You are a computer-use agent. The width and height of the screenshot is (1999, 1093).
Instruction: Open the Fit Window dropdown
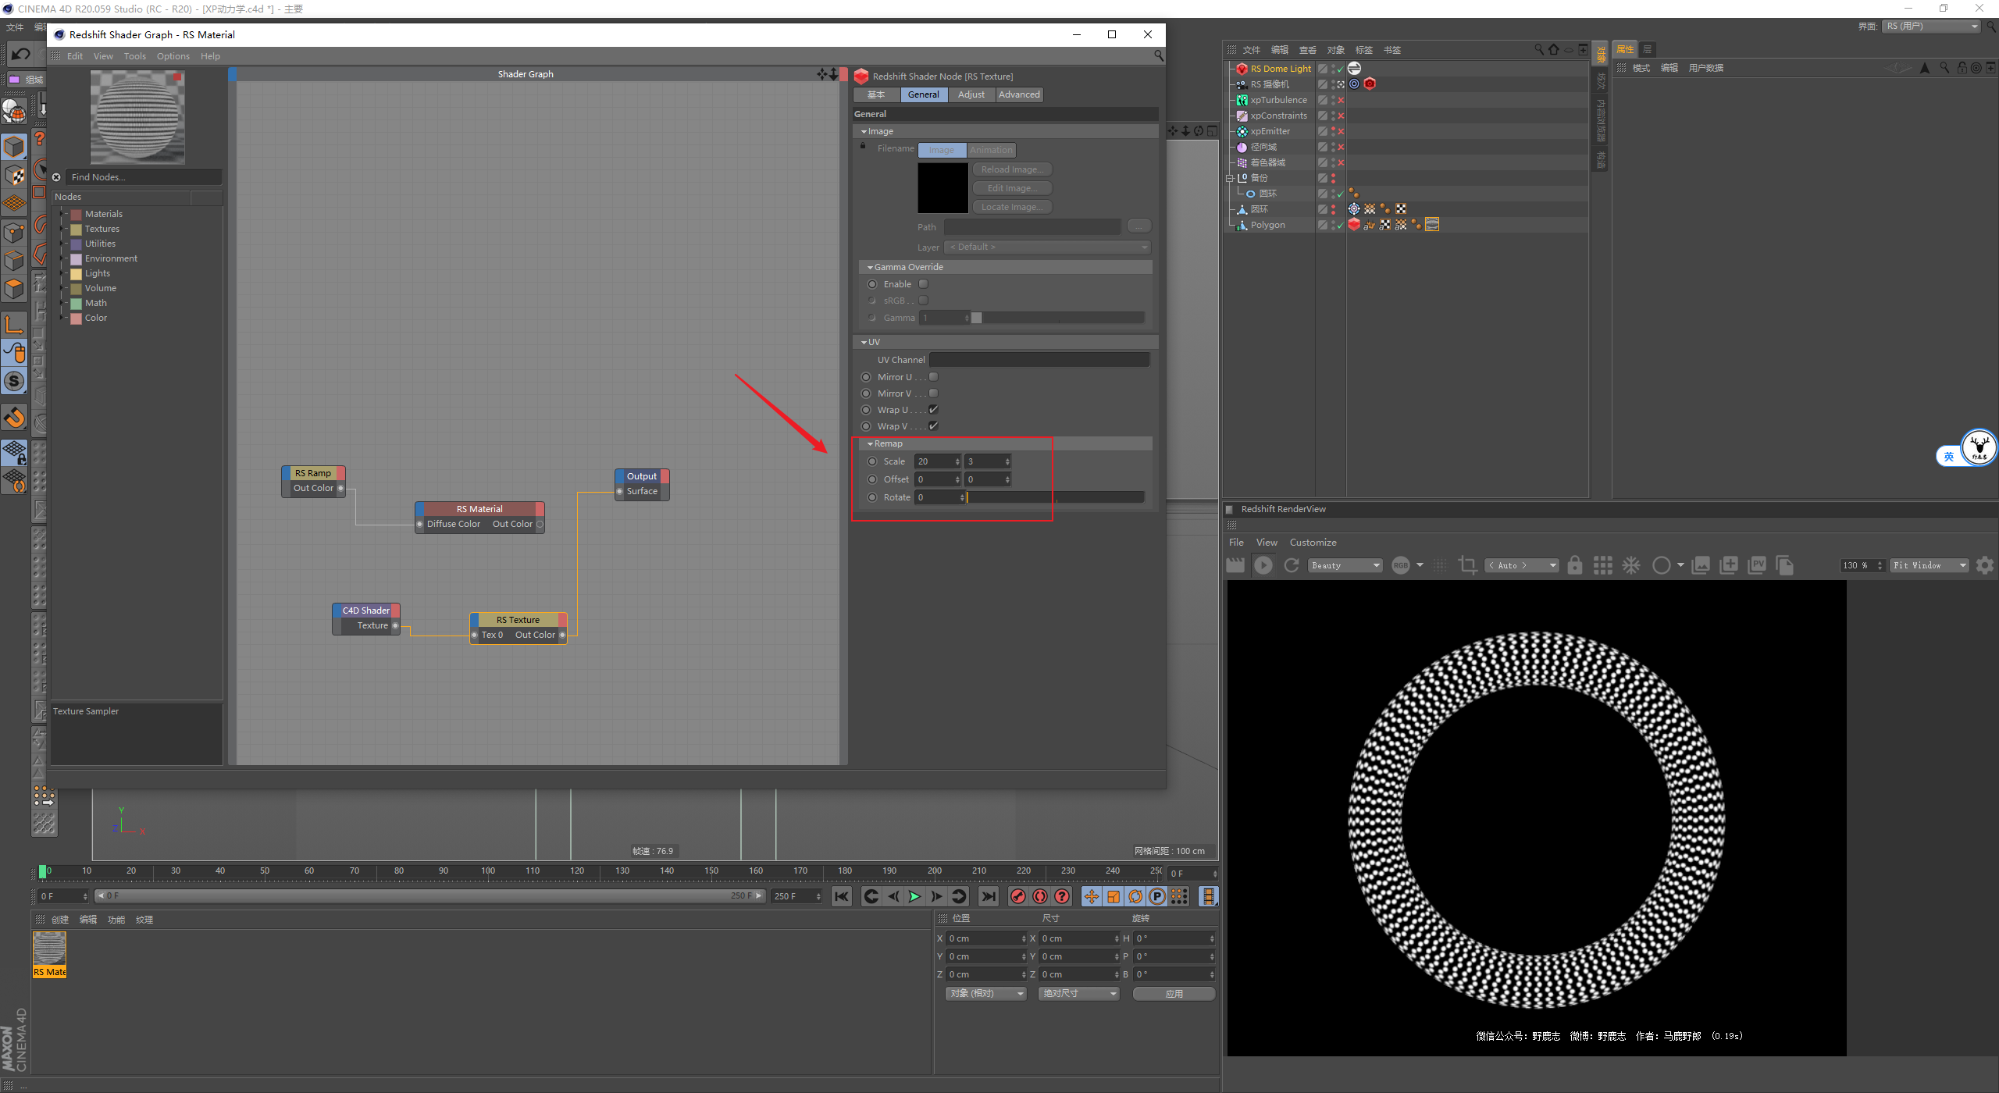point(1928,565)
